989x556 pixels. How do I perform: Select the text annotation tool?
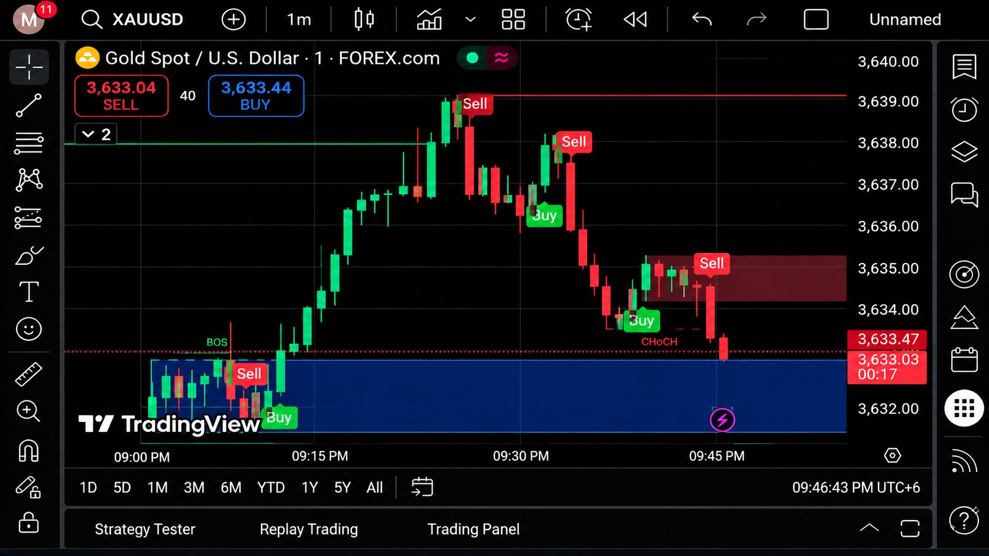pyautogui.click(x=28, y=292)
